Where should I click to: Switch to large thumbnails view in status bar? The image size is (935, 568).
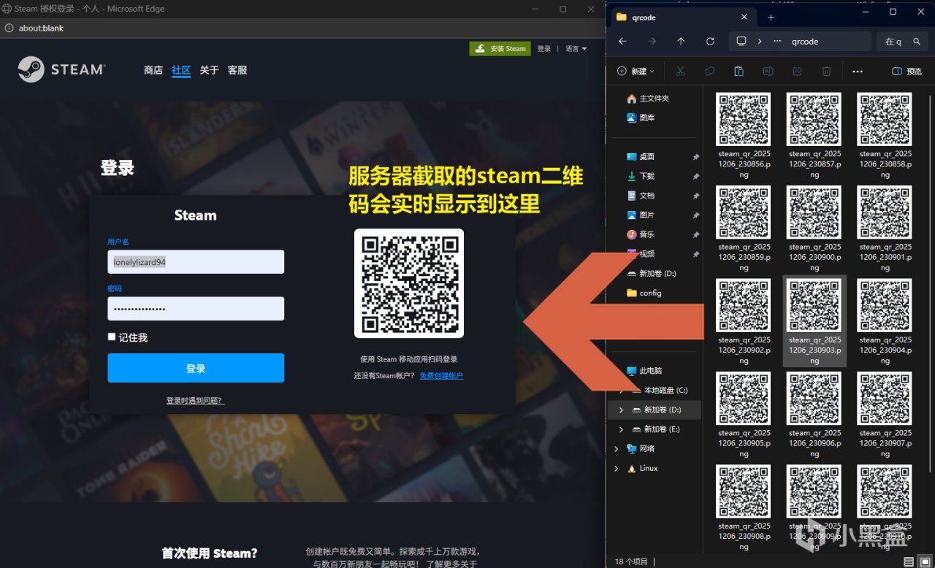[923, 561]
